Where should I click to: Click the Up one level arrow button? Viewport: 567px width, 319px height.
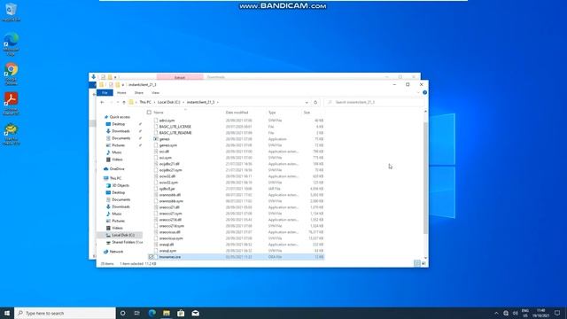(124, 103)
